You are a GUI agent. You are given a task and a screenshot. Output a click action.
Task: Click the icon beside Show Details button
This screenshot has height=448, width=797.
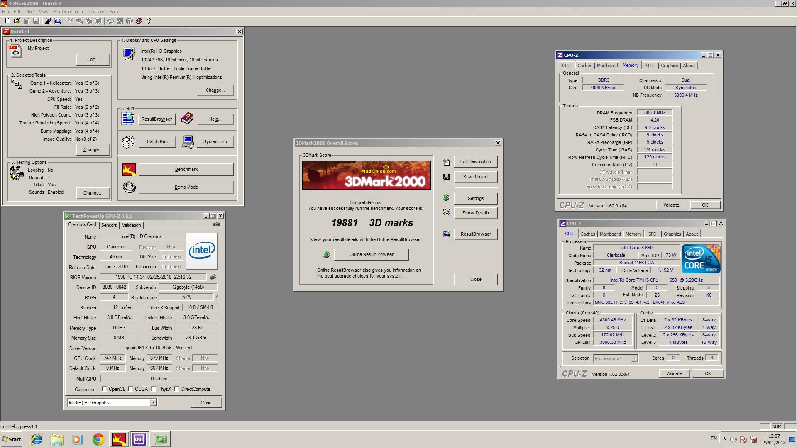click(446, 212)
